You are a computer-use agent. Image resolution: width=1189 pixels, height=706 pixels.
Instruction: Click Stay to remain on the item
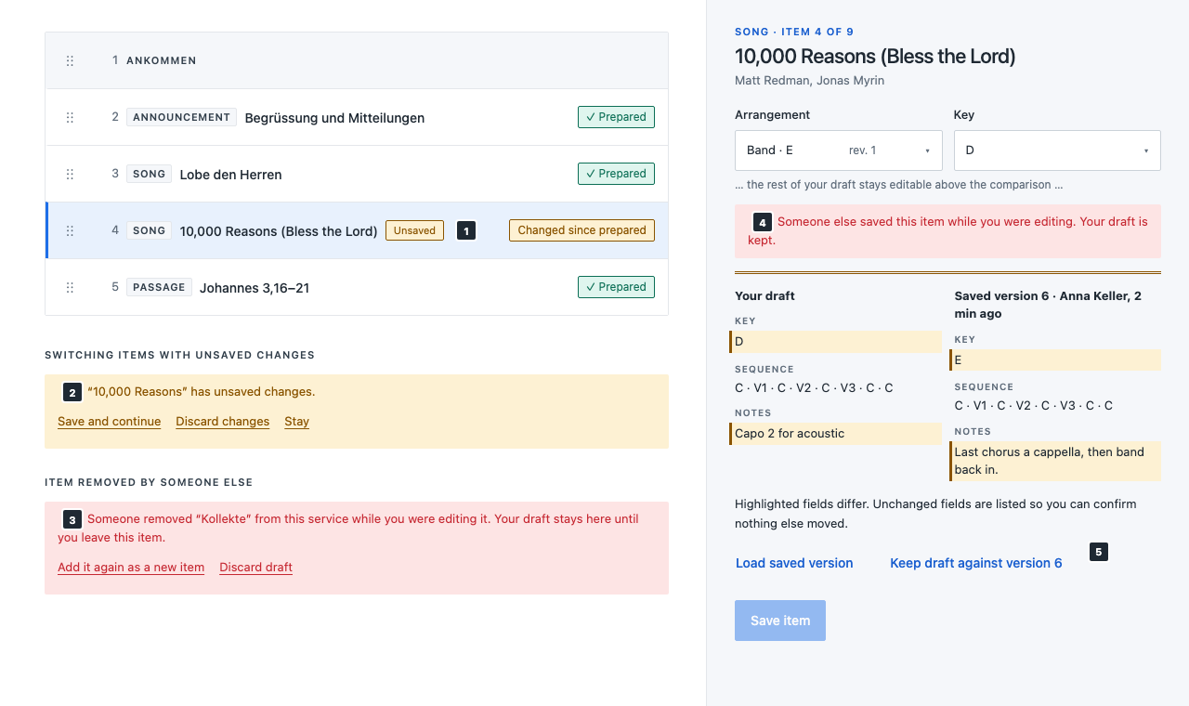click(x=297, y=422)
